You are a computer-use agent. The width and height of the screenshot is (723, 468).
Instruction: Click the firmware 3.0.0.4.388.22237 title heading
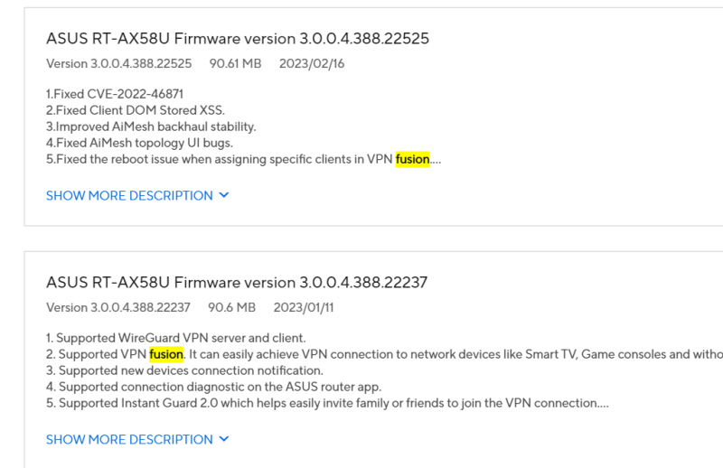click(237, 283)
